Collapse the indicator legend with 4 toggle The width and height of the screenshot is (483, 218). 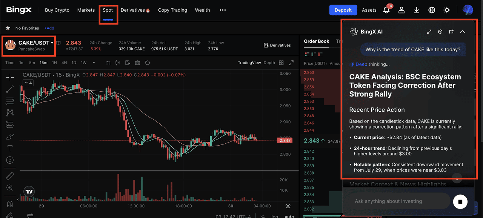[x=28, y=83]
